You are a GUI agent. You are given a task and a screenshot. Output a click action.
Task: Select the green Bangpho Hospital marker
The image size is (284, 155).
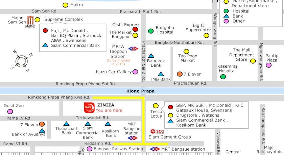click(x=151, y=31)
